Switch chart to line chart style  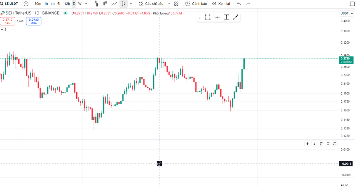tap(114, 4)
